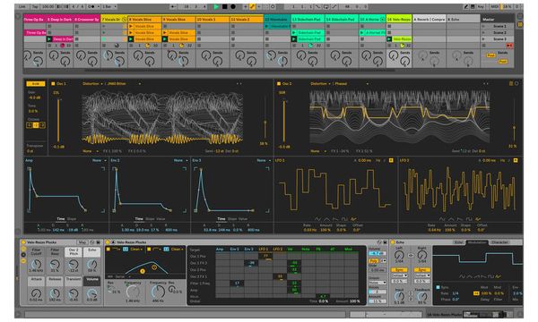Screen dimensions: 538x322
Task: Click the tempo field showing 100.00
Action: coord(48,6)
